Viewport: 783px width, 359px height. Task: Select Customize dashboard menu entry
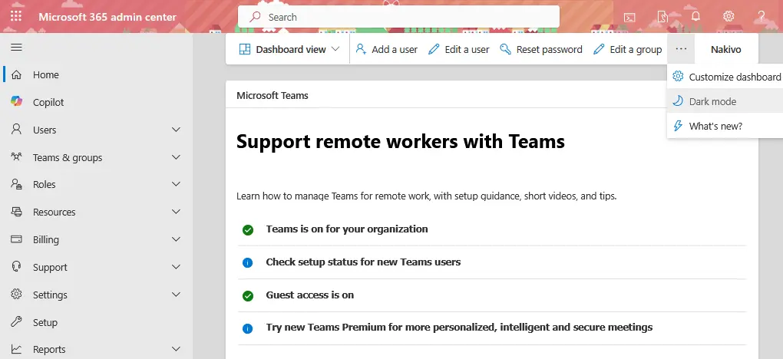click(725, 77)
